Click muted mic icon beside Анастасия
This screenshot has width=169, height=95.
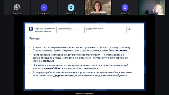point(156,14)
